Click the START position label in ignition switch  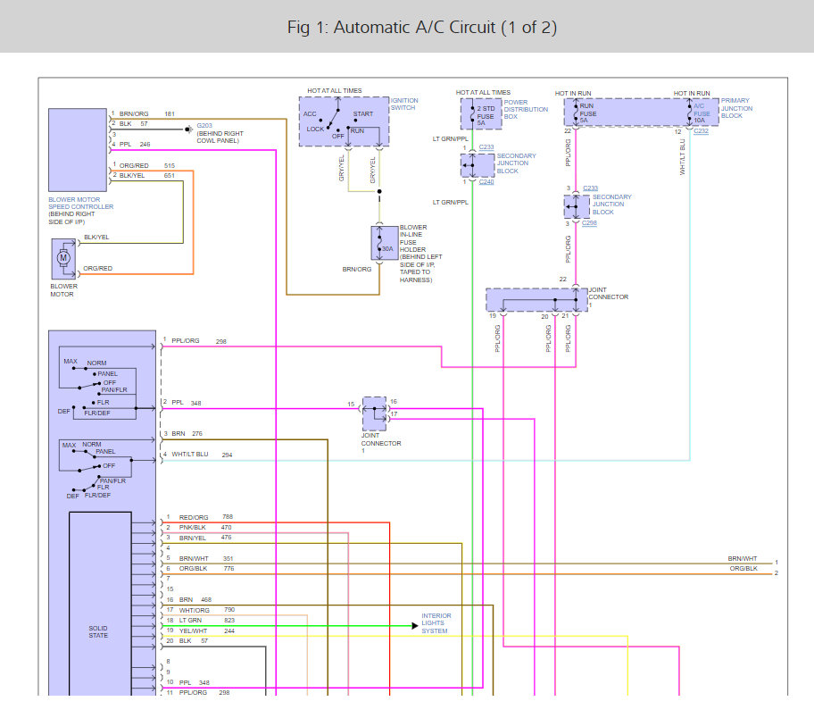363,113
